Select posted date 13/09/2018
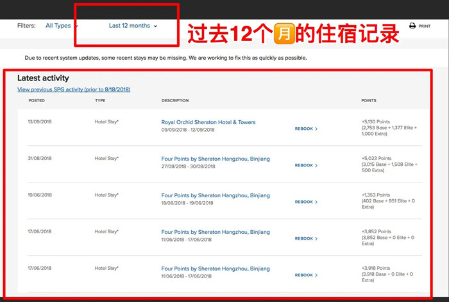449x302 pixels. click(40, 121)
